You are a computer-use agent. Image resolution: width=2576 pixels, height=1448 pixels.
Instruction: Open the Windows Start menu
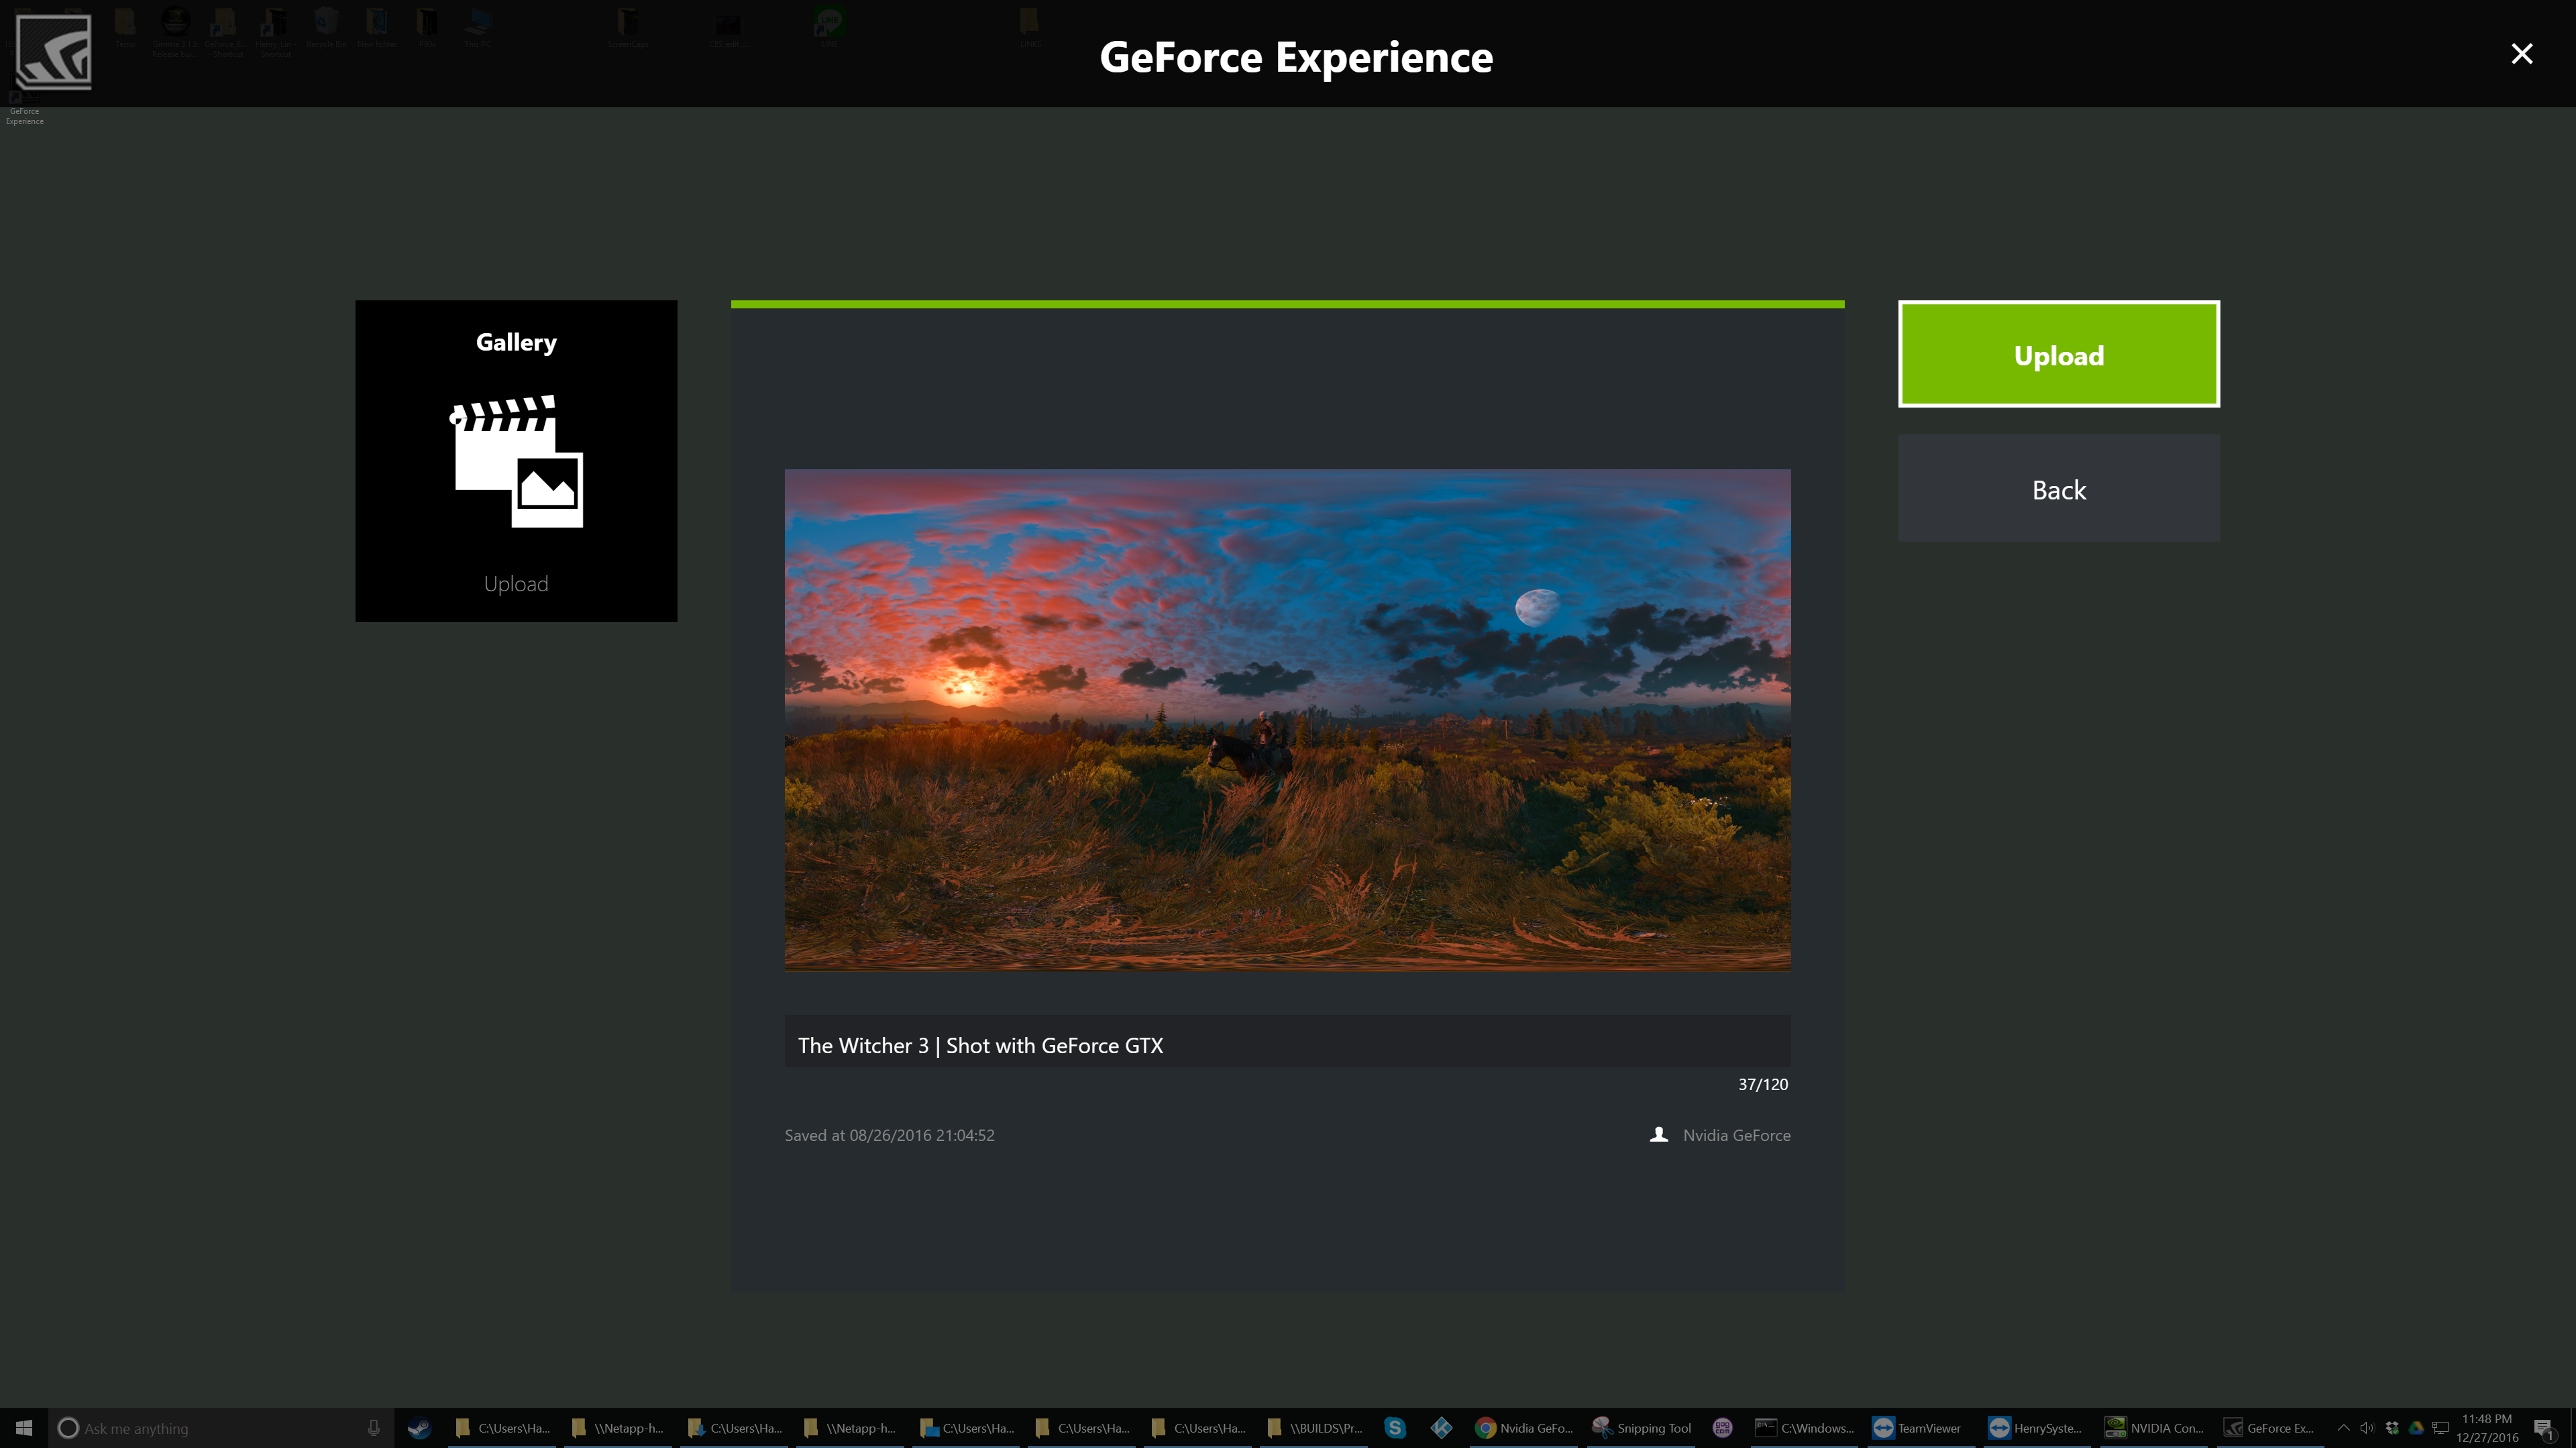pyautogui.click(x=24, y=1428)
